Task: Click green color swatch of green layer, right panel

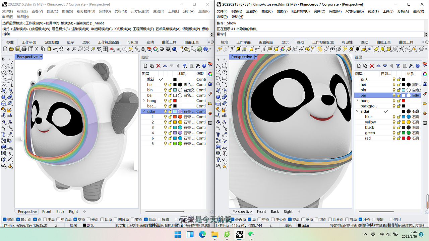Action: pyautogui.click(x=404, y=133)
